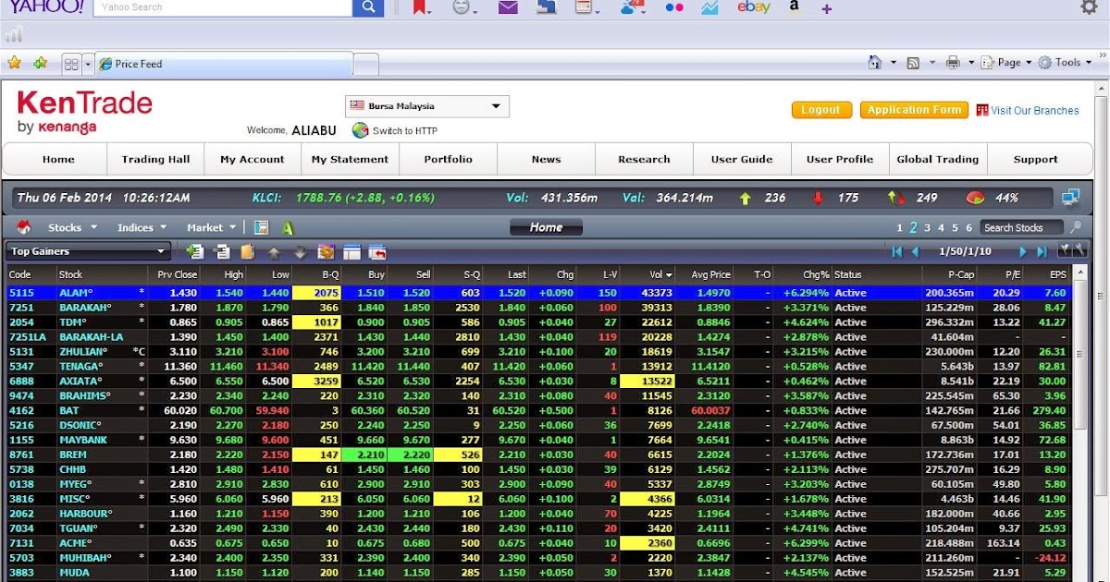Image resolution: width=1110 pixels, height=582 pixels.
Task: Click the purple plus add-app icon
Action: coord(827,9)
